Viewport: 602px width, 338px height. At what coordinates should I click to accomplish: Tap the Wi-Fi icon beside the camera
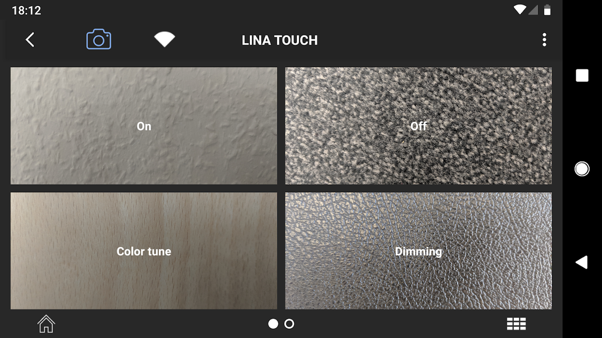click(x=165, y=39)
